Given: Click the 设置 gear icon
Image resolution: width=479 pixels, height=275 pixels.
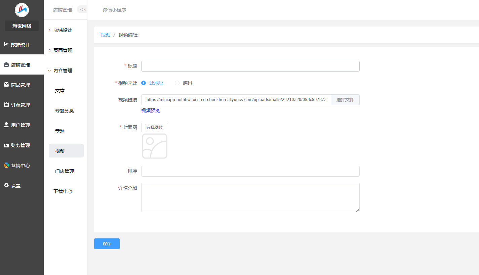Looking at the screenshot, I should point(6,185).
